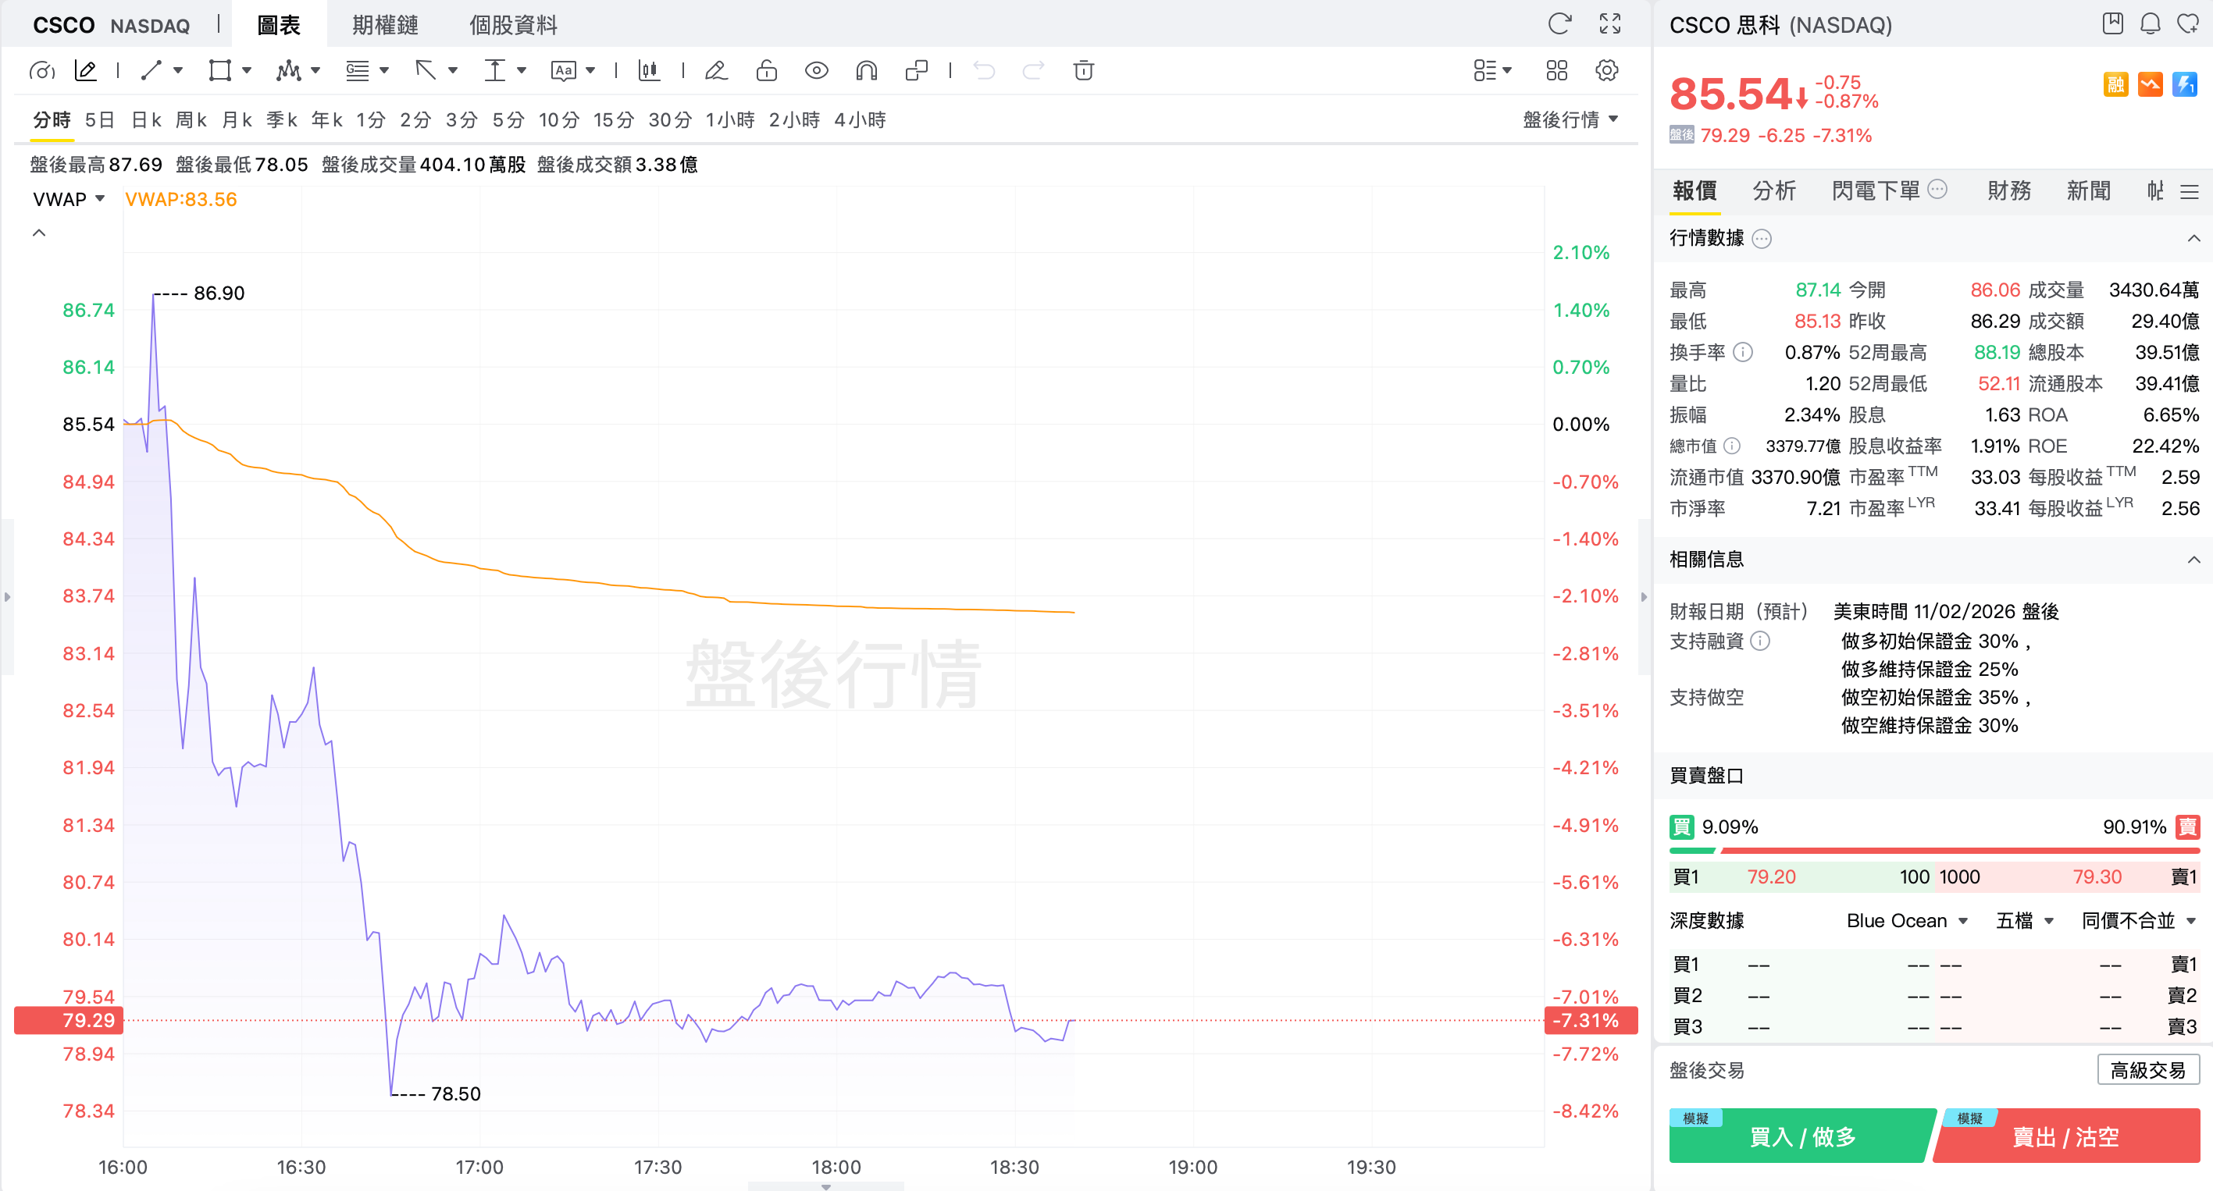Toggle drawings visibility eye icon
This screenshot has width=2213, height=1191.
(816, 70)
